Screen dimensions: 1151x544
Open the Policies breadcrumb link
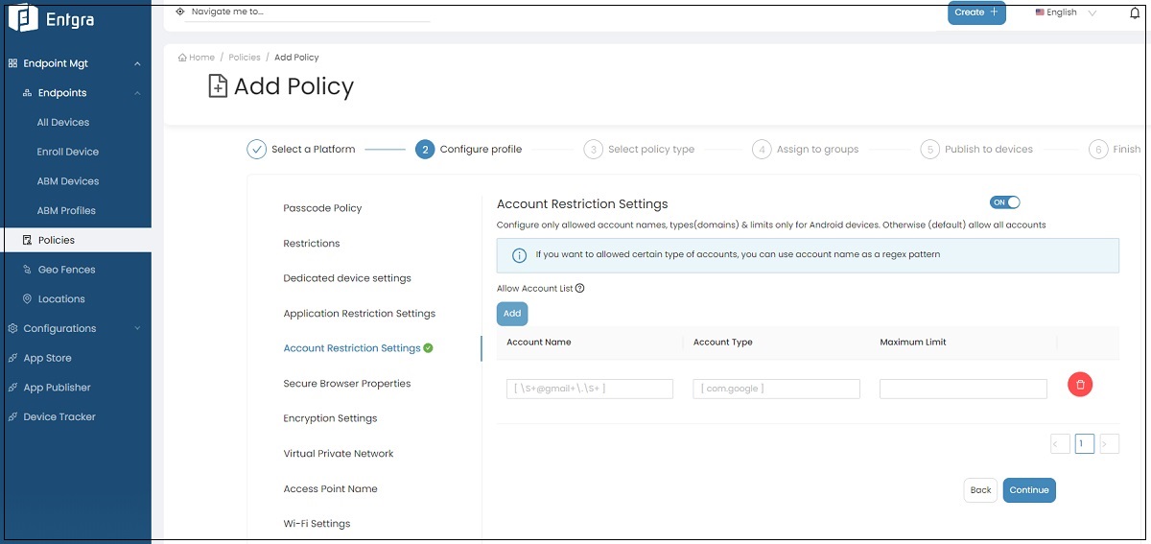pos(245,58)
